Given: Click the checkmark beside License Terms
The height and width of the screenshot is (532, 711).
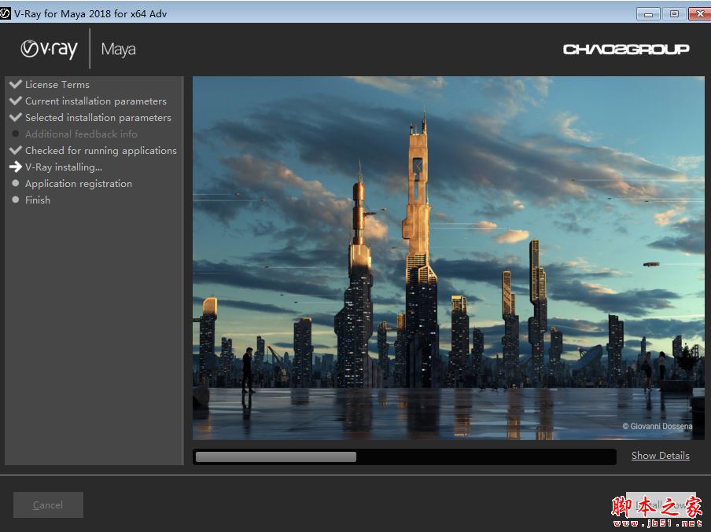Looking at the screenshot, I should pos(16,84).
